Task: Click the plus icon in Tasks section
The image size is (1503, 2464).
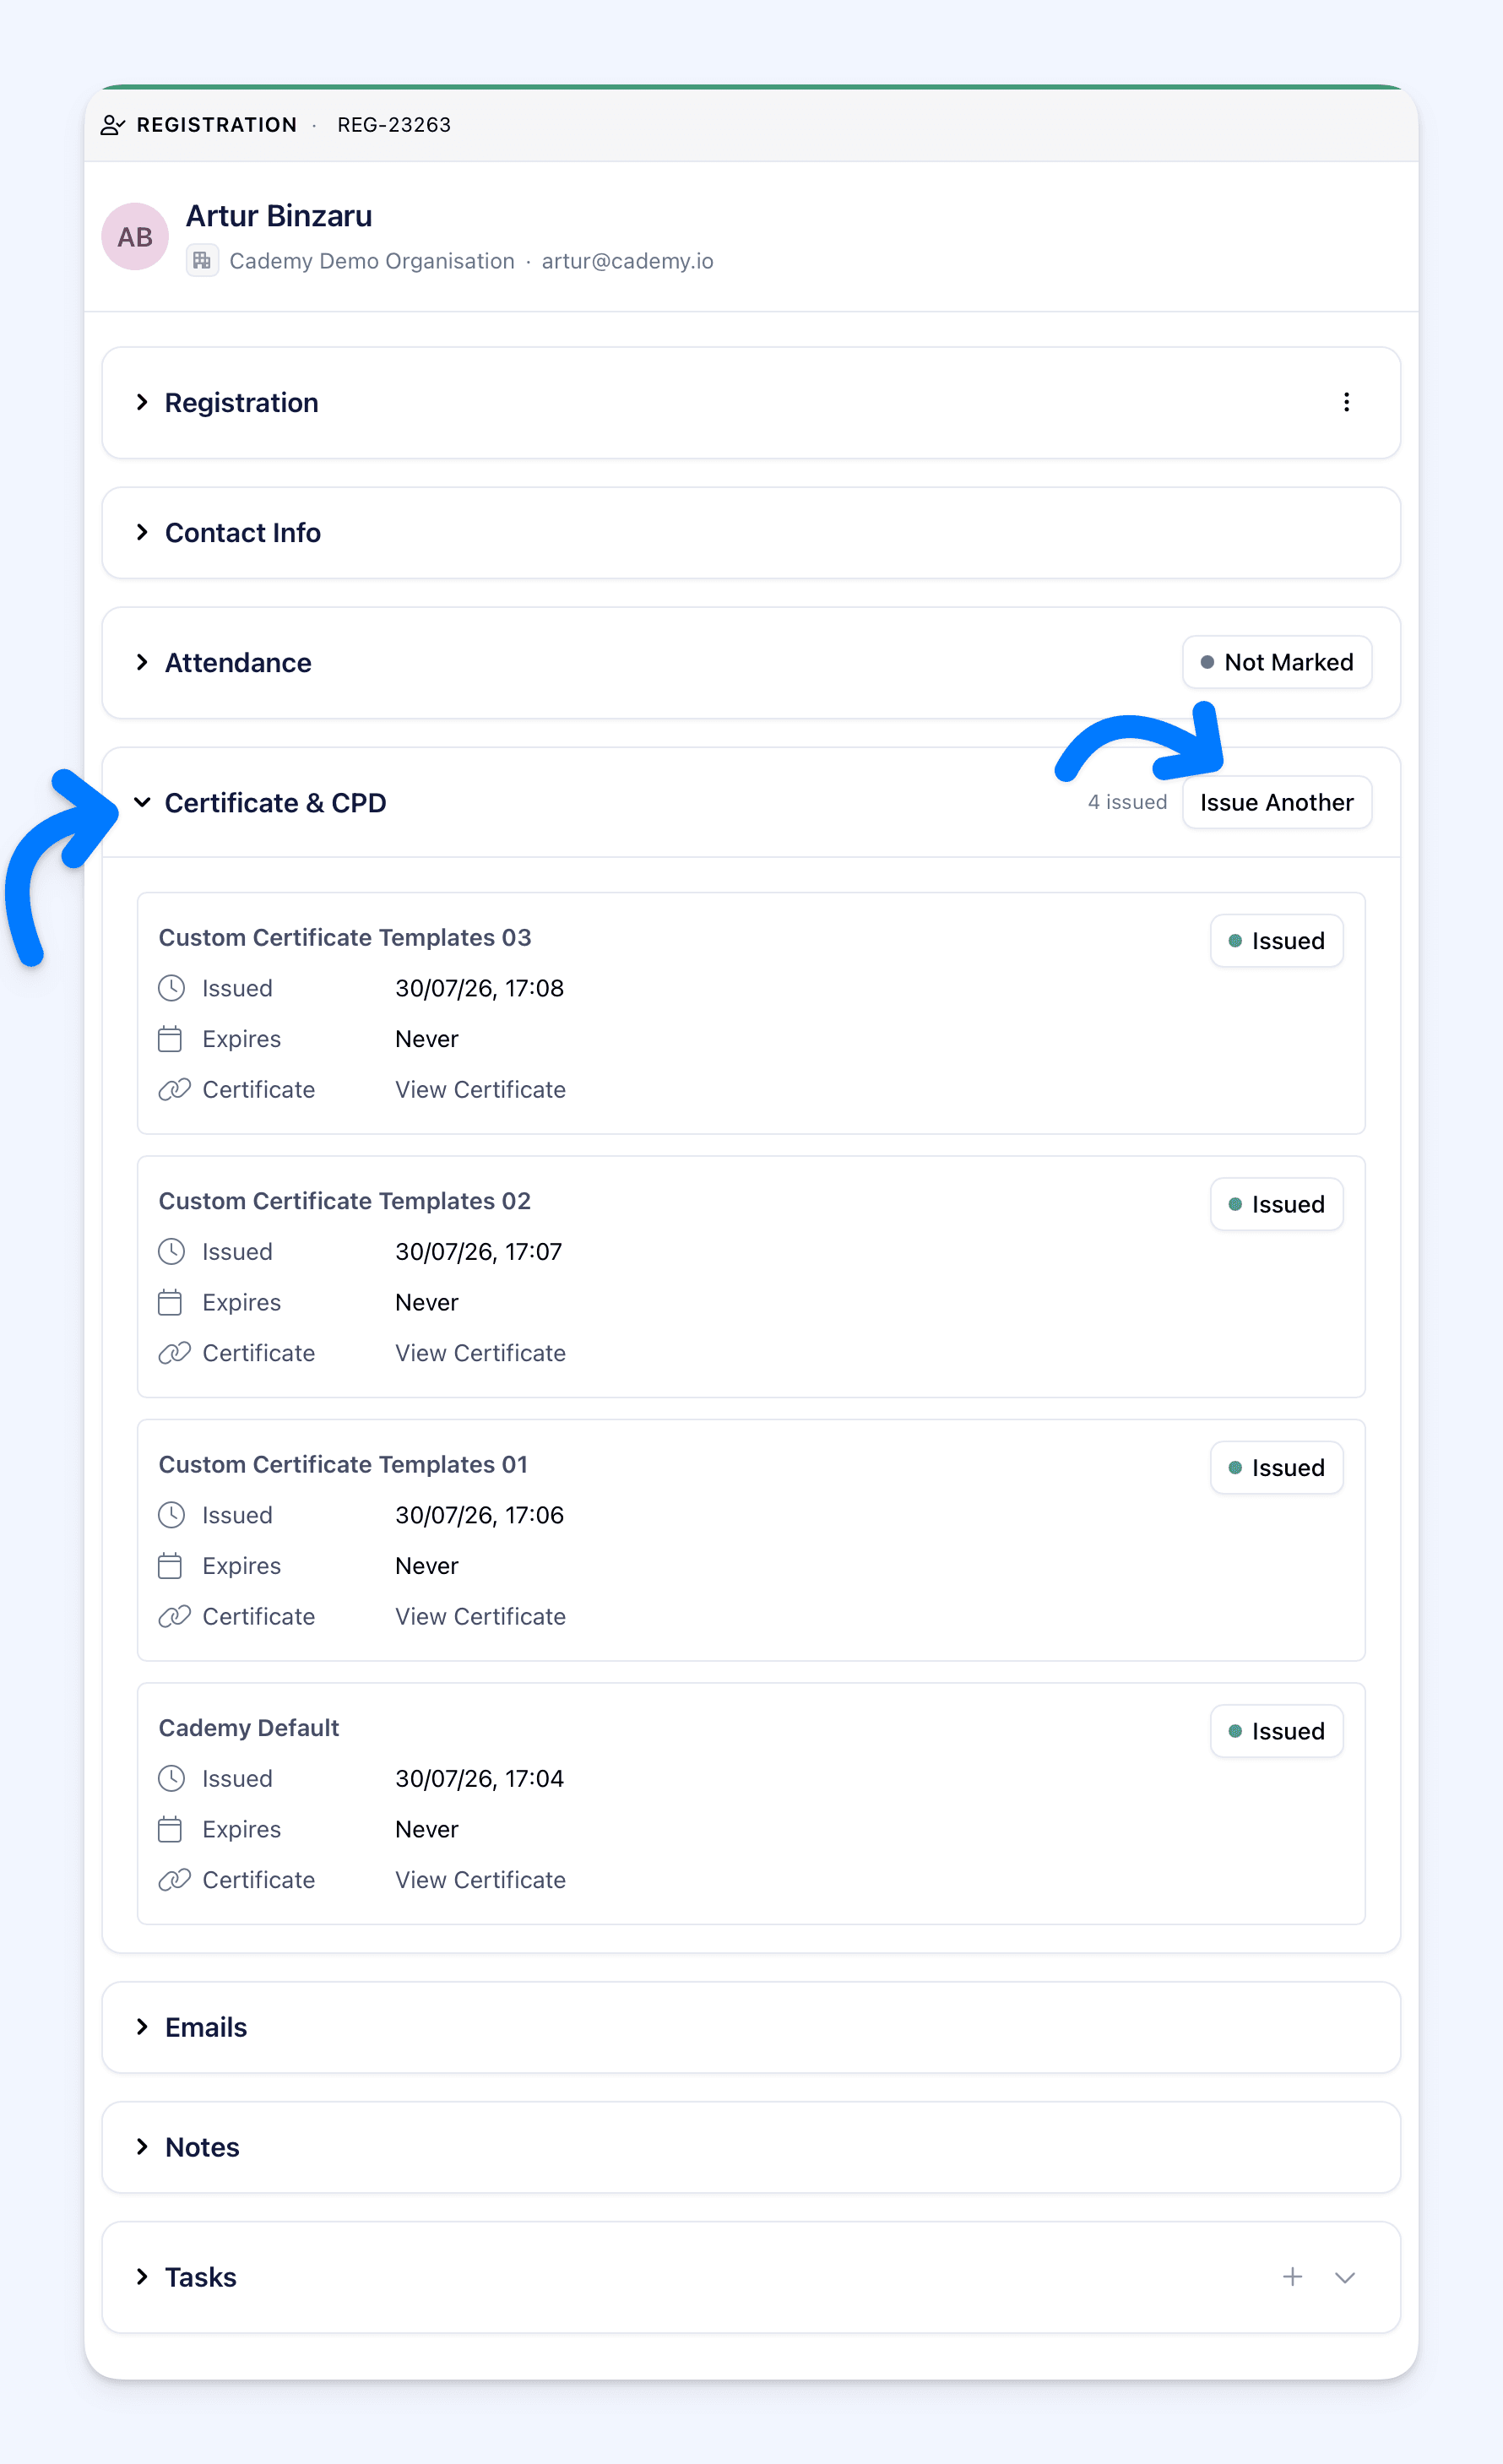Action: [x=1292, y=2277]
